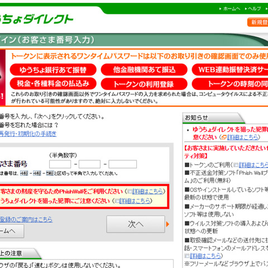Click the 5桁 hint for the third field
This screenshot has height=268, width=268.
point(50,174)
